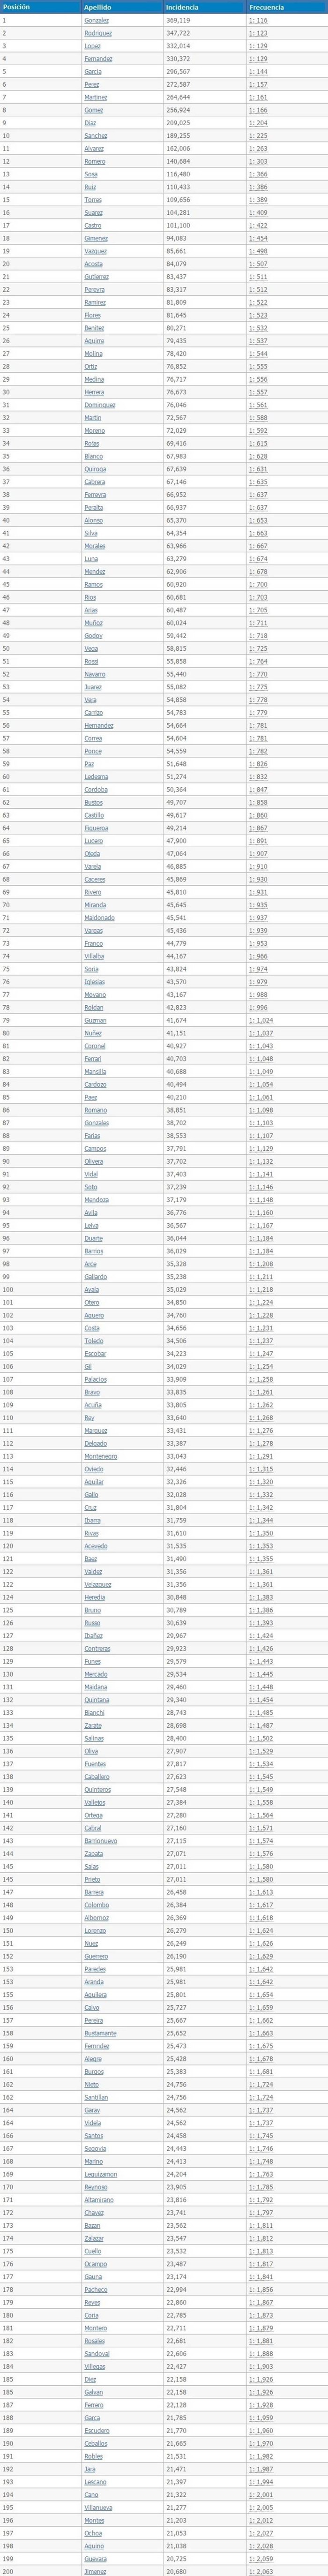Image resolution: width=328 pixels, height=2576 pixels.
Task: Click the Posición column header
Action: pyautogui.click(x=17, y=7)
